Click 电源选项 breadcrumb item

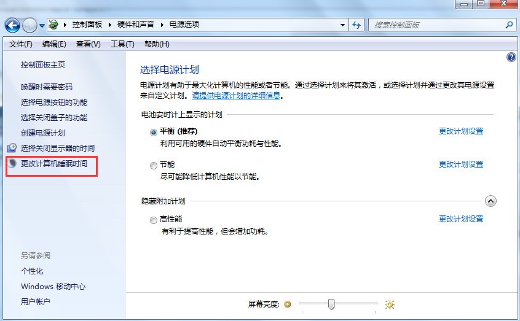click(x=184, y=25)
